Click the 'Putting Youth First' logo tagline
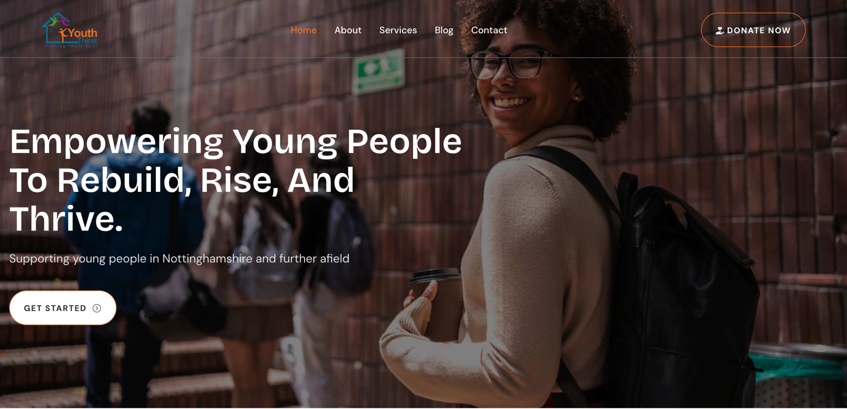 click(x=71, y=46)
